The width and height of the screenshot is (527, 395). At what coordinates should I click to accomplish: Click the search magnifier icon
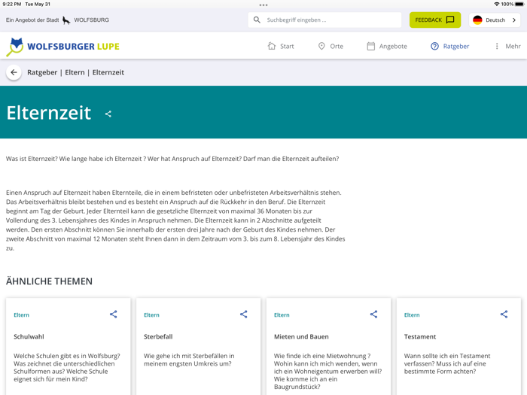pyautogui.click(x=257, y=20)
